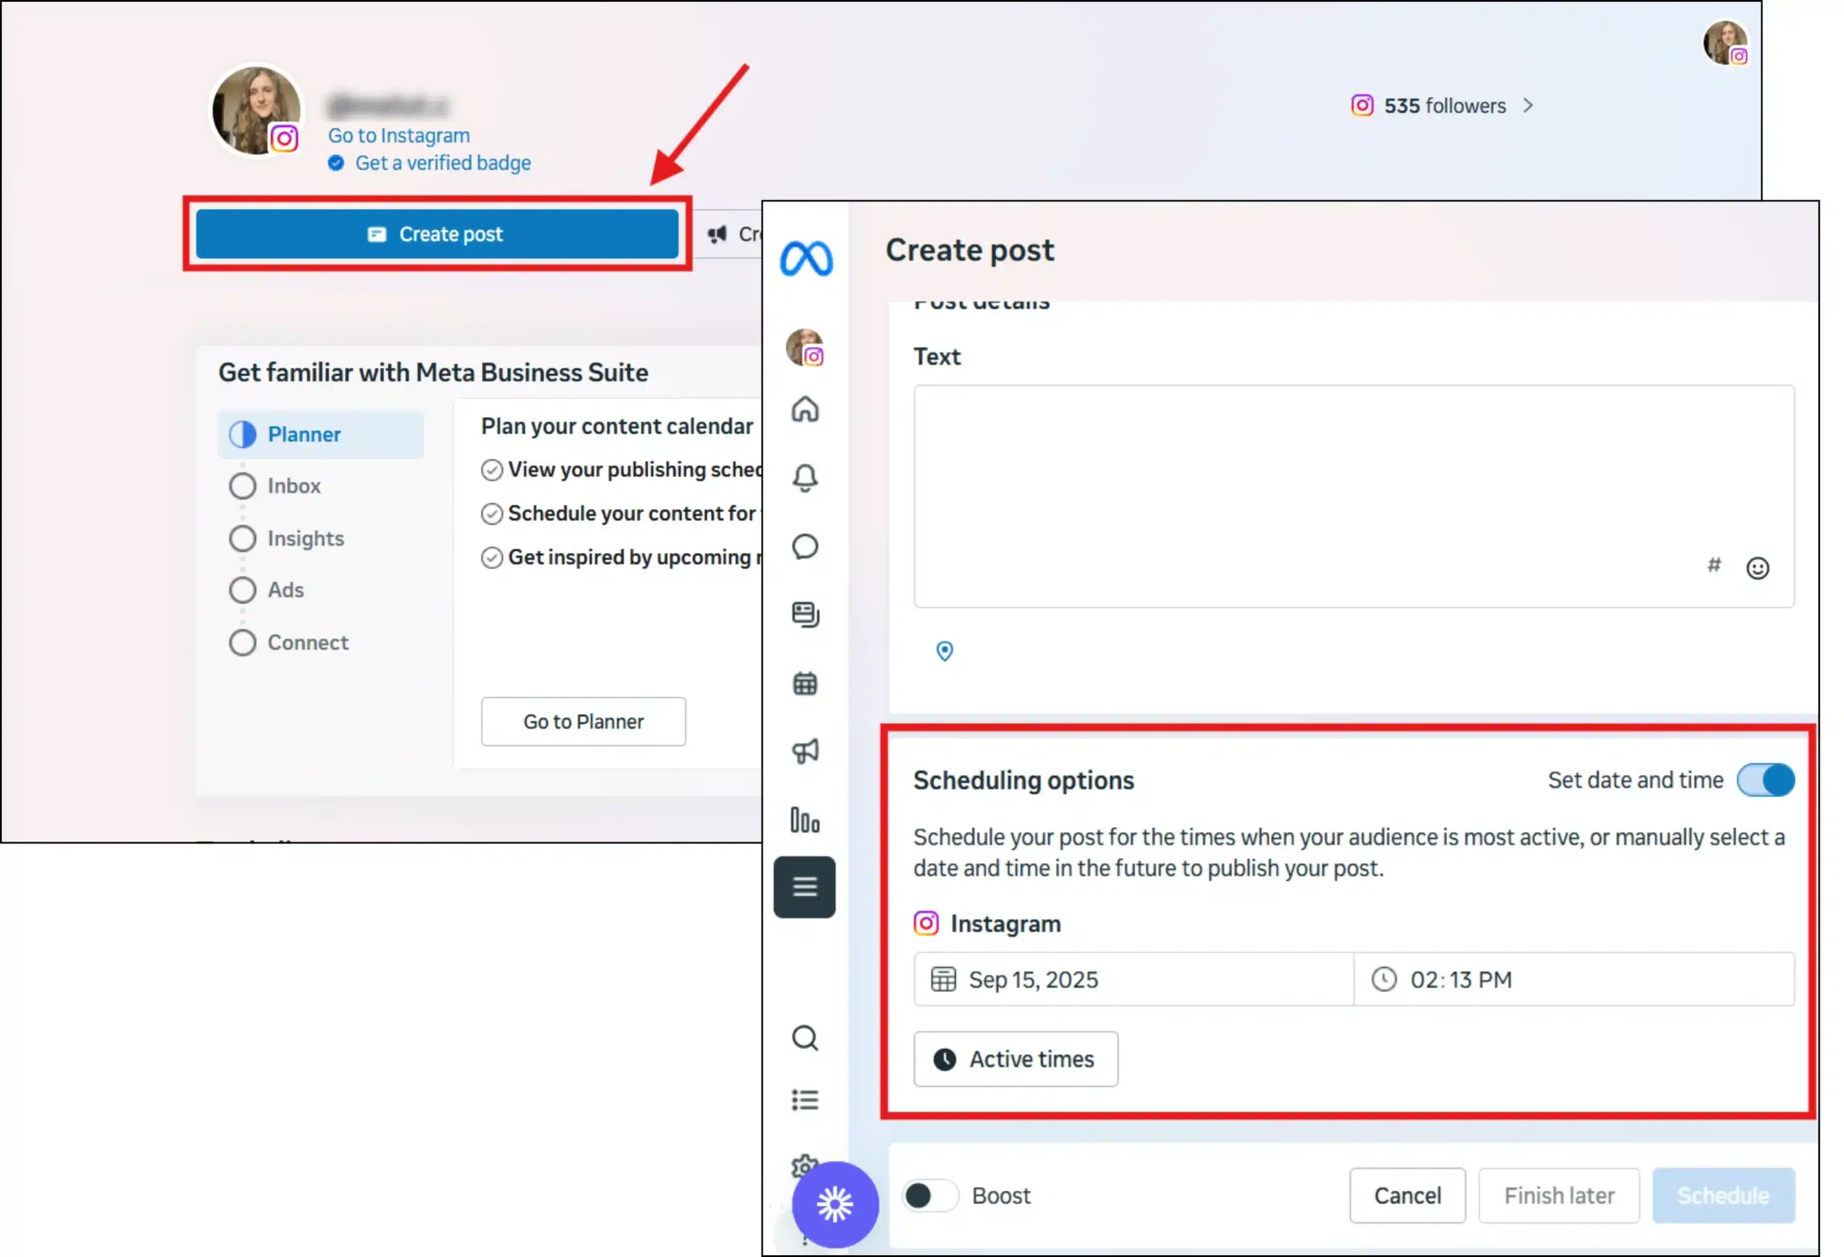Check View your publishing schedule item
Screen dimensions: 1844x1257
[492, 470]
